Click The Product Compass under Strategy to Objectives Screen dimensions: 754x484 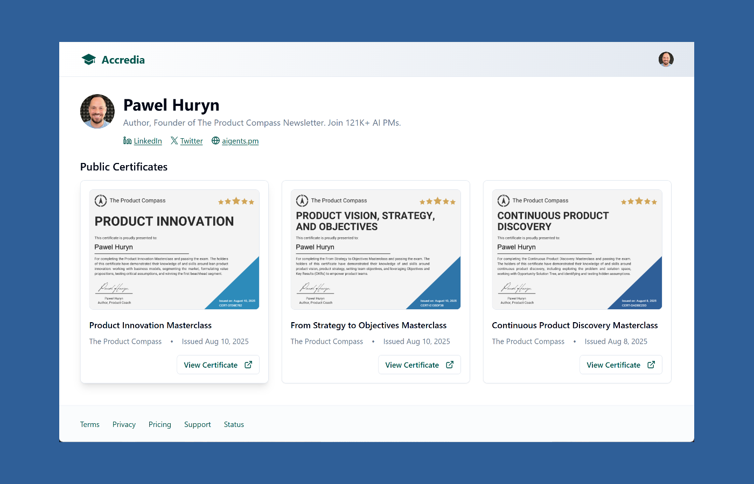[327, 341]
